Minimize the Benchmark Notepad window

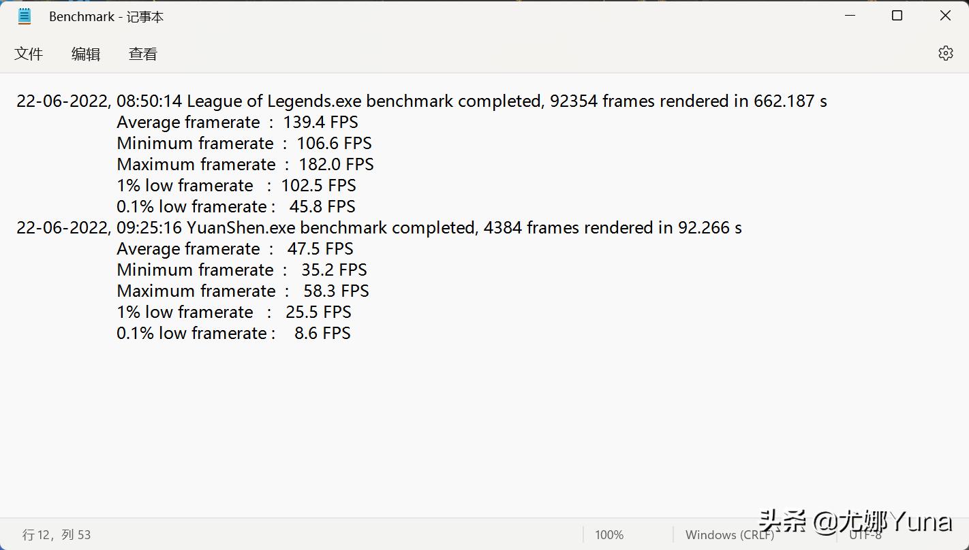click(850, 16)
